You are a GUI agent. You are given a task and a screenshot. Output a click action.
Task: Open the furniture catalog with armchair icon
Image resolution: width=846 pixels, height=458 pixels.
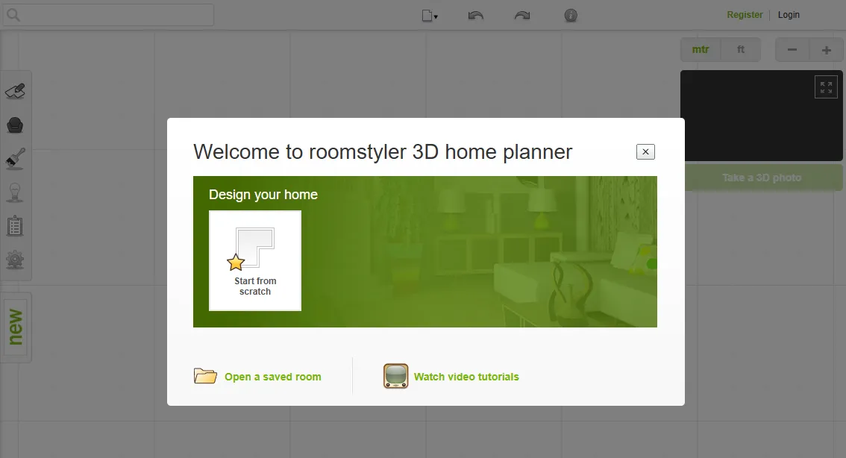pyautogui.click(x=16, y=125)
